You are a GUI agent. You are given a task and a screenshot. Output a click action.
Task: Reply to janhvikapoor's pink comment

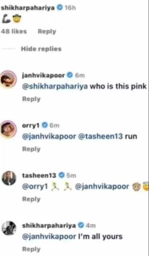tap(31, 99)
